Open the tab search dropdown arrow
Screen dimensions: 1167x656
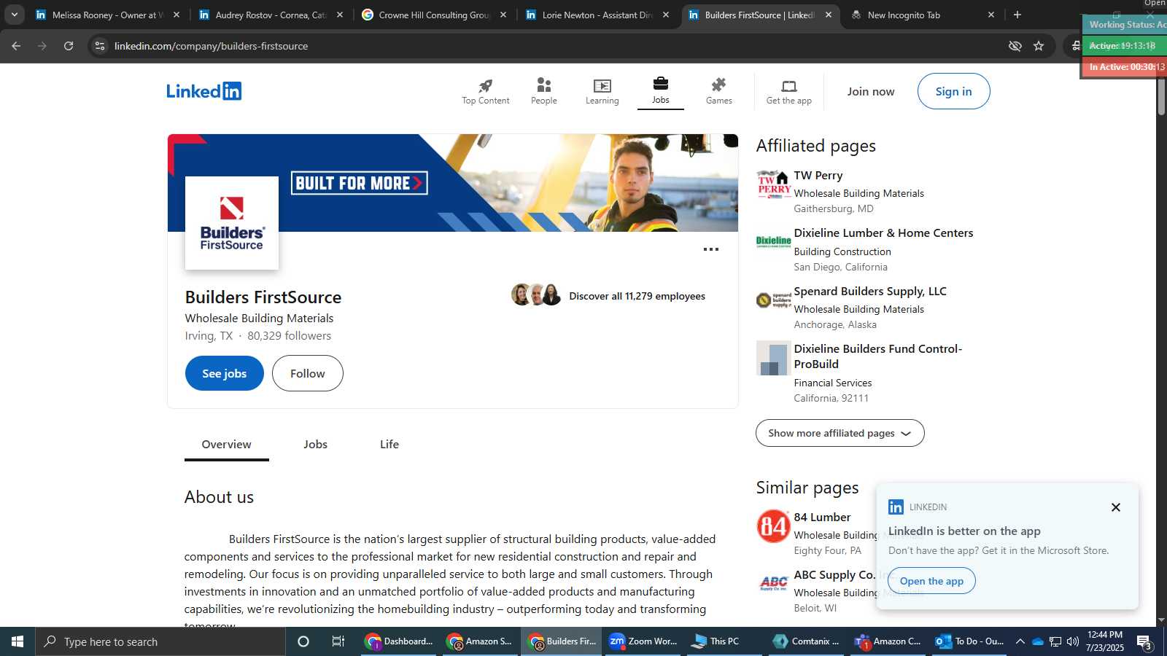click(14, 15)
